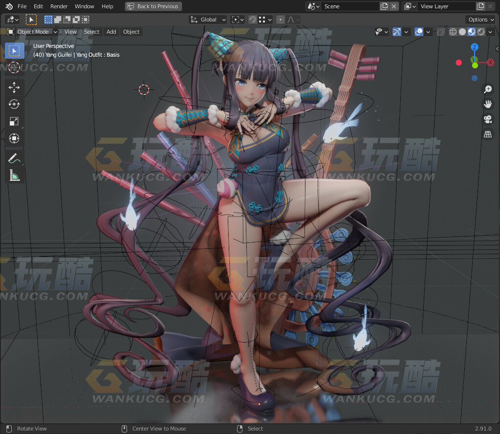500x434 pixels.
Task: Select the Measure ruler tool
Action: 14,175
